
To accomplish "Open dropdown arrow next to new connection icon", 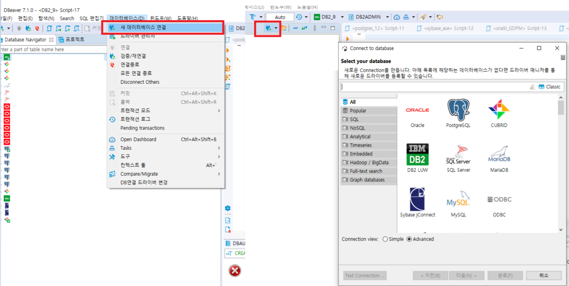I will pos(276,28).
